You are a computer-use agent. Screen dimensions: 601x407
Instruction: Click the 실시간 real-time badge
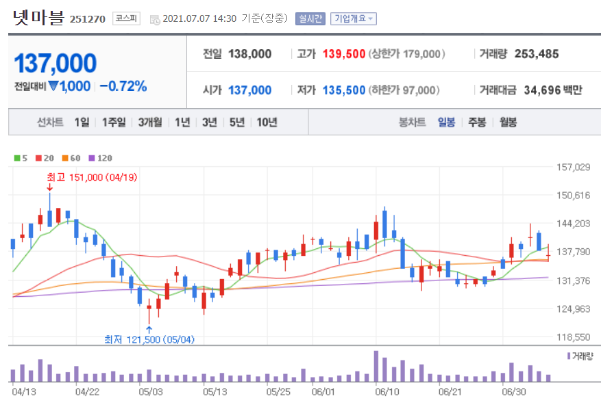coord(310,18)
